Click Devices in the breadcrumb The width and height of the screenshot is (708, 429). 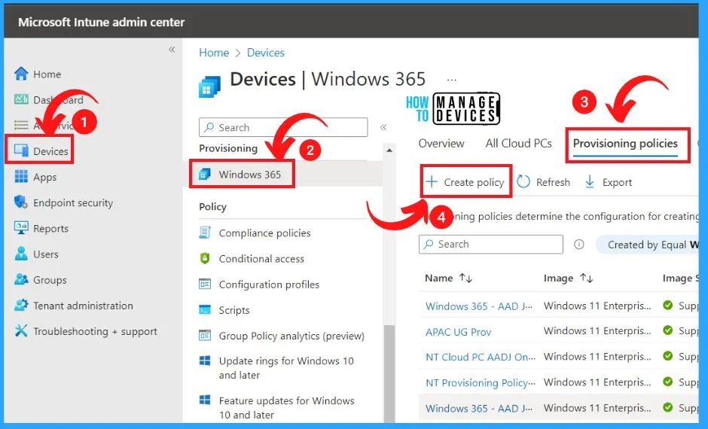tap(265, 53)
